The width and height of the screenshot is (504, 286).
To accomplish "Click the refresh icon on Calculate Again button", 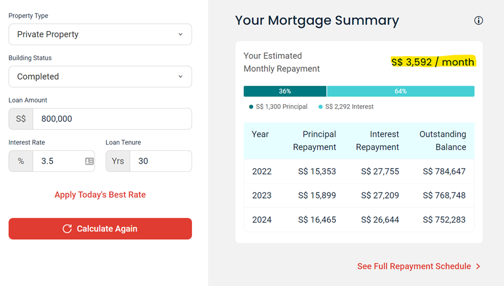I will (67, 229).
